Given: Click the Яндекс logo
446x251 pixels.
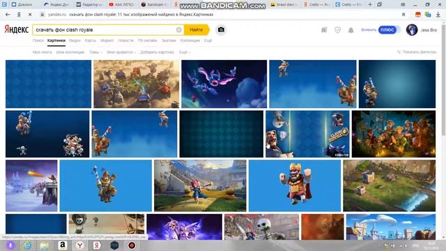Looking at the screenshot, I should [x=17, y=29].
